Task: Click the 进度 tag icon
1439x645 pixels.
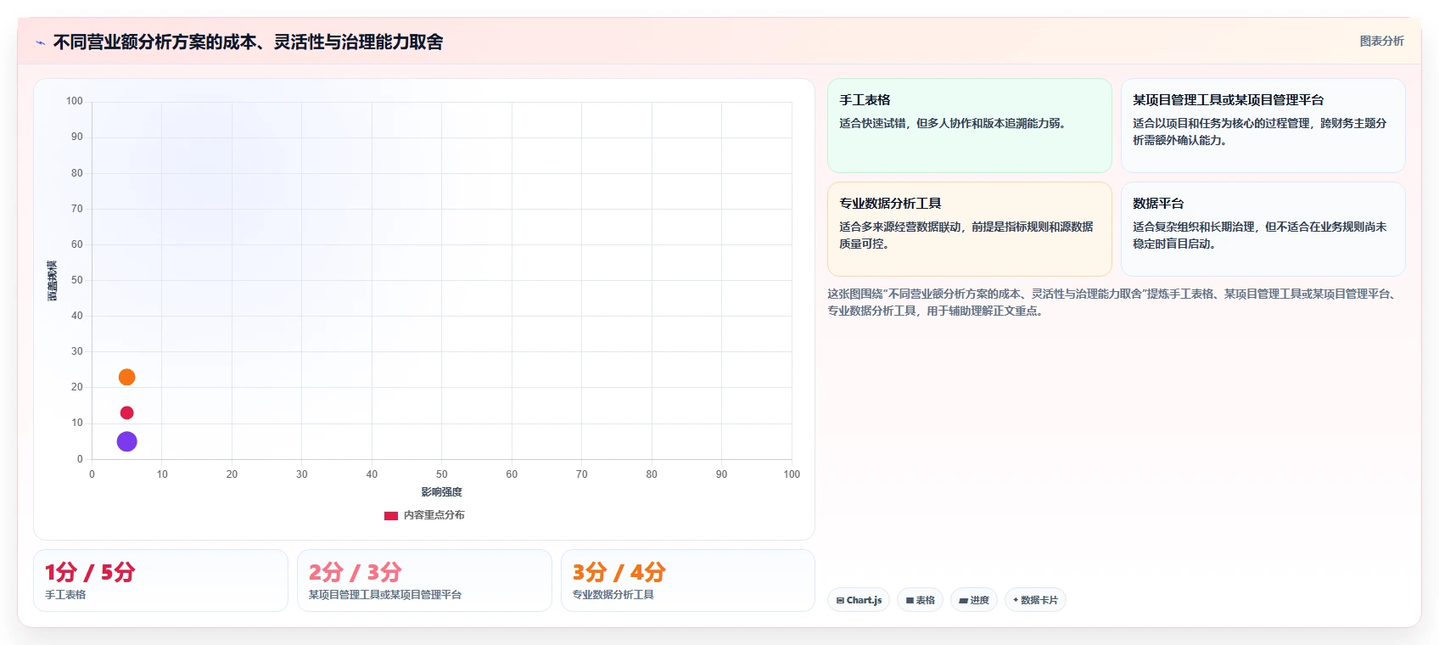Action: 963,600
